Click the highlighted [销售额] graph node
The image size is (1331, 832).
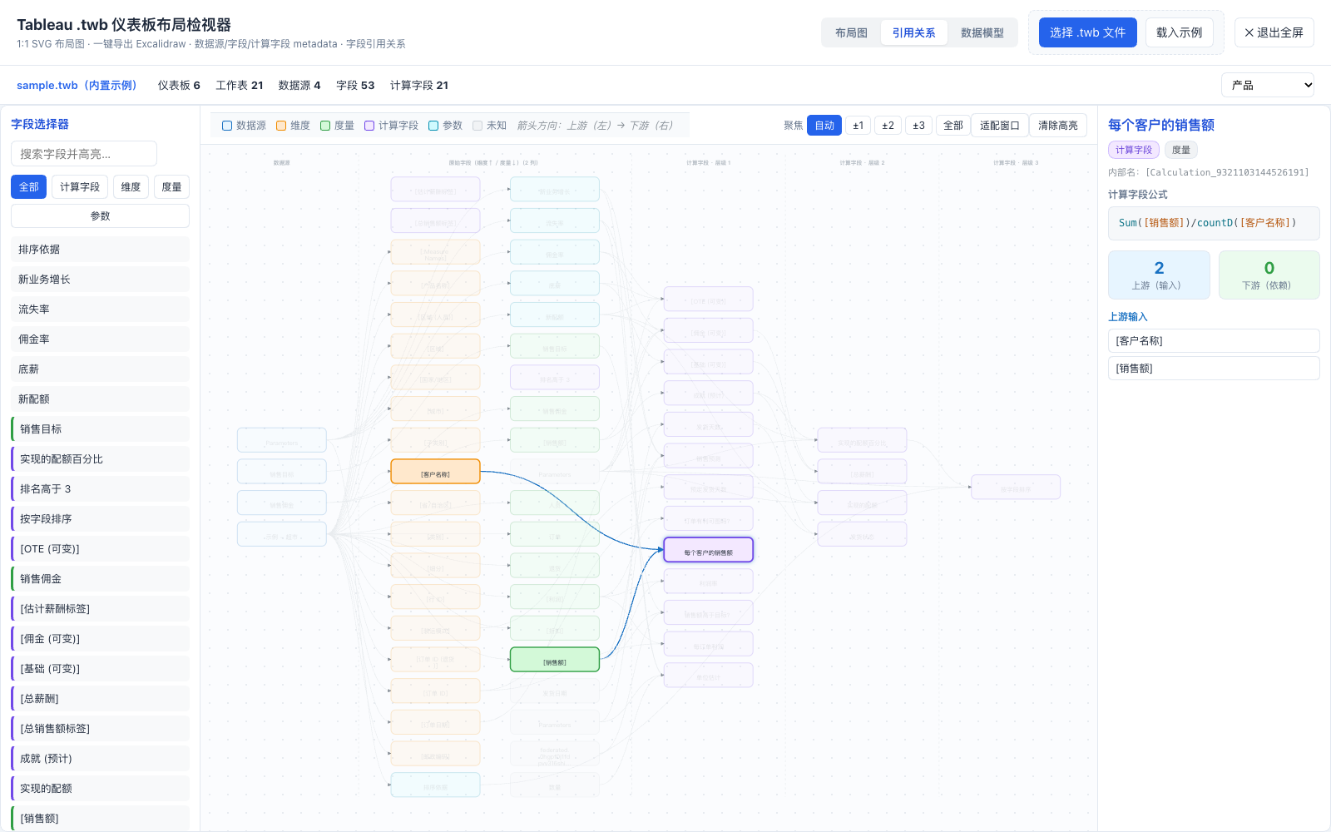pyautogui.click(x=554, y=660)
